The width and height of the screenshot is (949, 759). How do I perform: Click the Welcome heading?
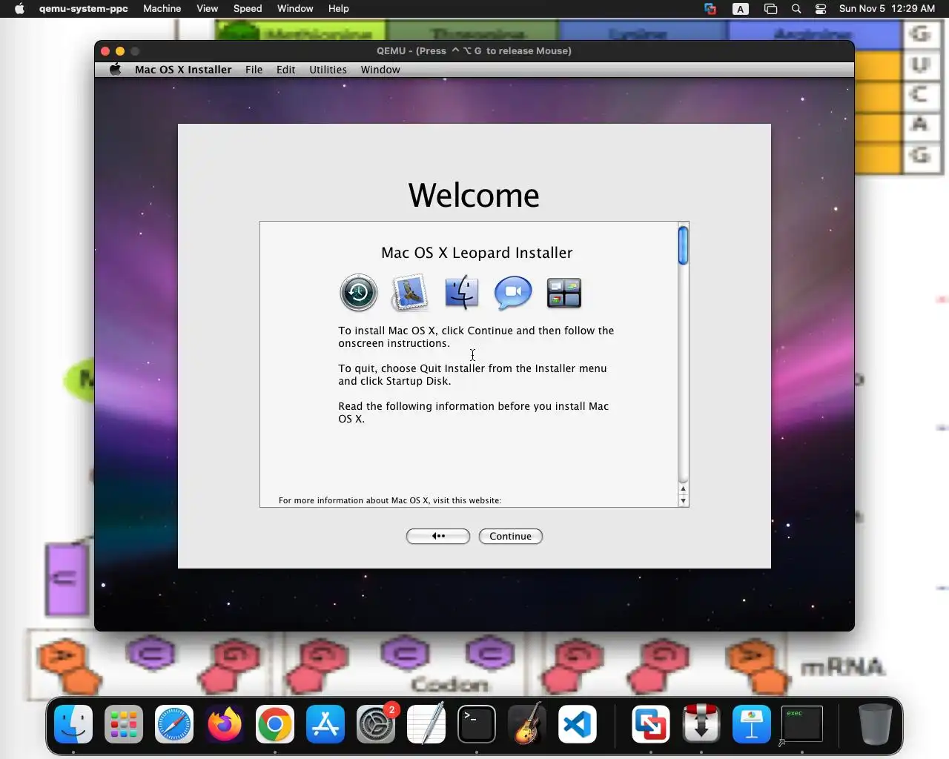click(474, 196)
